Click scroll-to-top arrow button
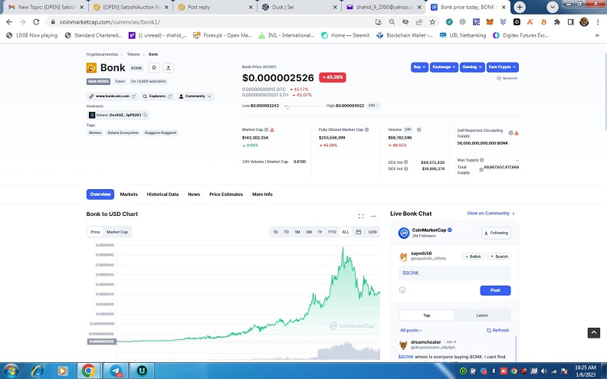 pos(594,333)
